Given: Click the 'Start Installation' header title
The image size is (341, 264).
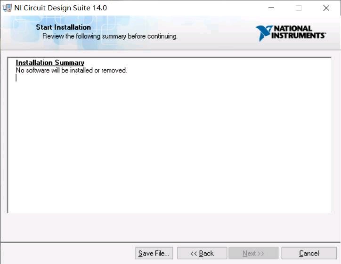Looking at the screenshot, I should (x=63, y=27).
